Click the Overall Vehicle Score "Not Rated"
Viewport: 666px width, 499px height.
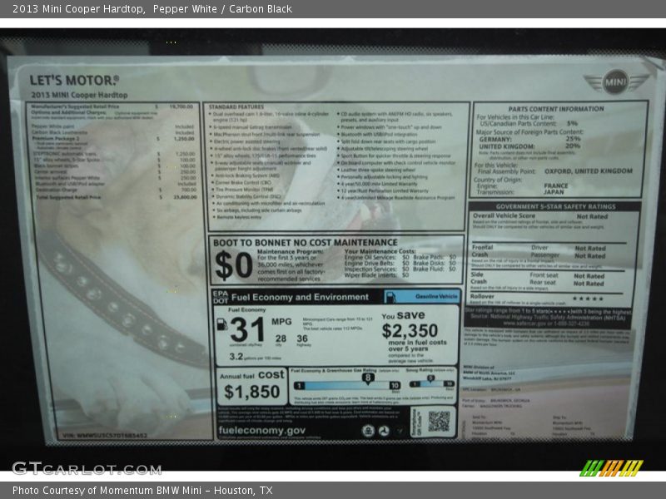(x=592, y=216)
